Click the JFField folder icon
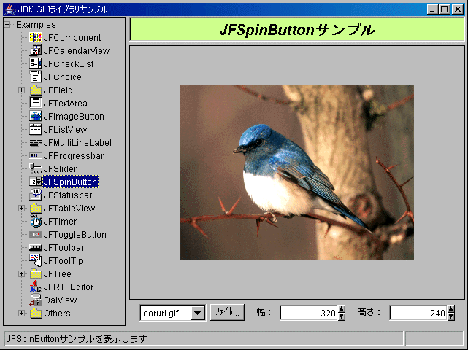 (x=36, y=90)
